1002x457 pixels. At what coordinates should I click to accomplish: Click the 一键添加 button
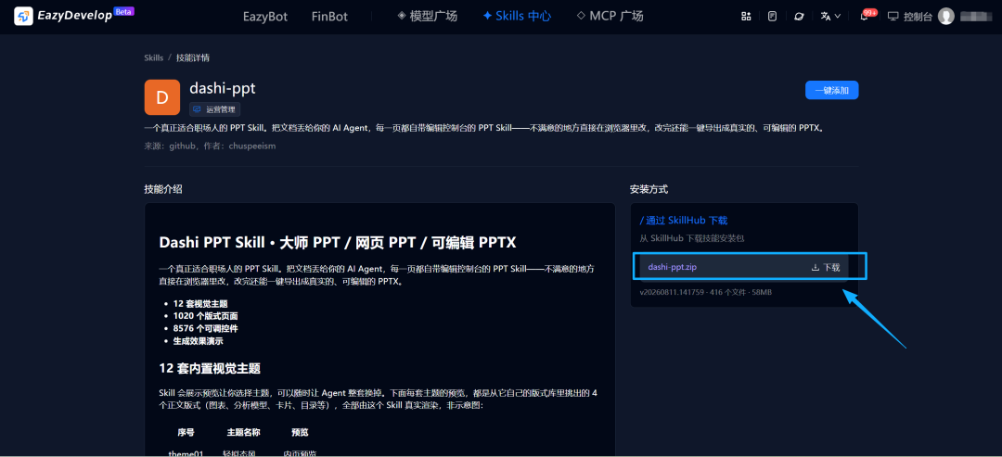[x=831, y=90]
